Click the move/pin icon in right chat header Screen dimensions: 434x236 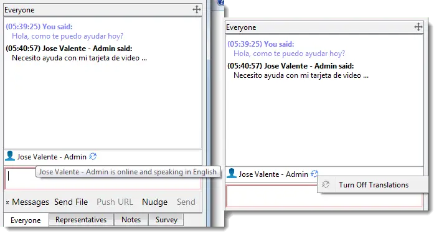pos(418,27)
